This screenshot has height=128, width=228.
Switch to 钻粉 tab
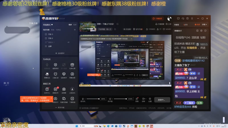(203, 38)
